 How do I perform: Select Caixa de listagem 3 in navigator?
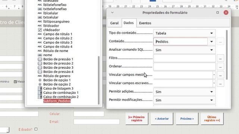click(x=56, y=89)
